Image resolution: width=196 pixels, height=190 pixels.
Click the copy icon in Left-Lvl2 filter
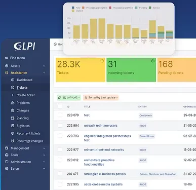[59, 98]
